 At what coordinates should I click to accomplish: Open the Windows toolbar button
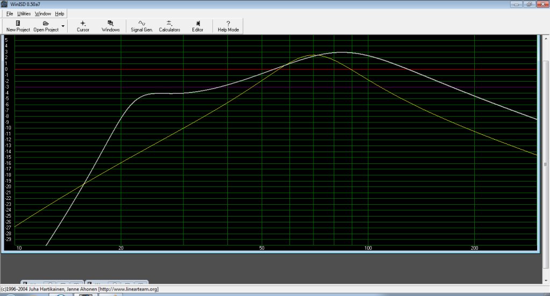coord(111,26)
